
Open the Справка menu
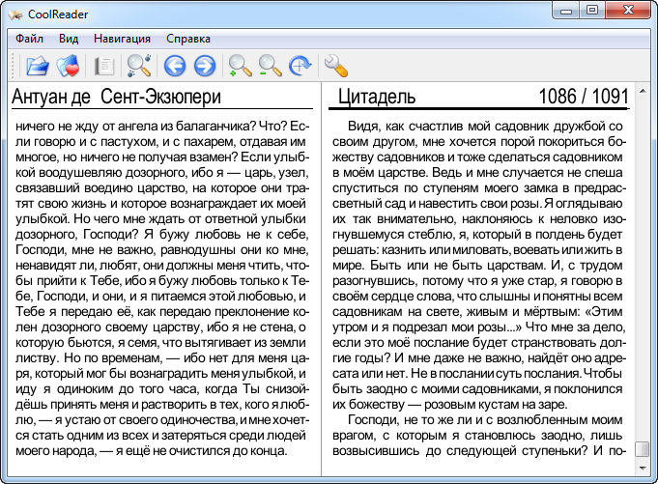tap(188, 39)
